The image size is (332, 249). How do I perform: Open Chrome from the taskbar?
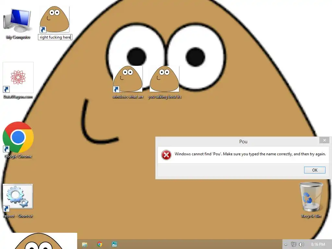100,244
